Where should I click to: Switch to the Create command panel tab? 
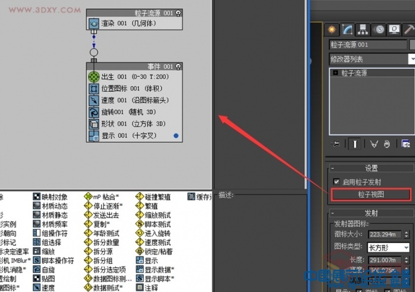point(332,29)
